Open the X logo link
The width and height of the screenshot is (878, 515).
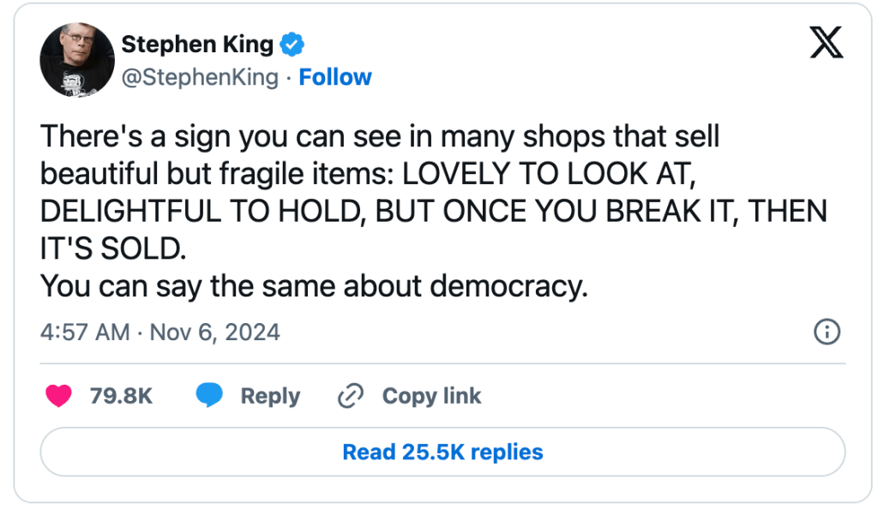[x=826, y=43]
